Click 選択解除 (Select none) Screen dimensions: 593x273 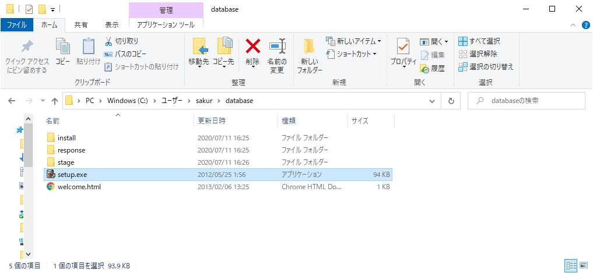[x=478, y=54]
